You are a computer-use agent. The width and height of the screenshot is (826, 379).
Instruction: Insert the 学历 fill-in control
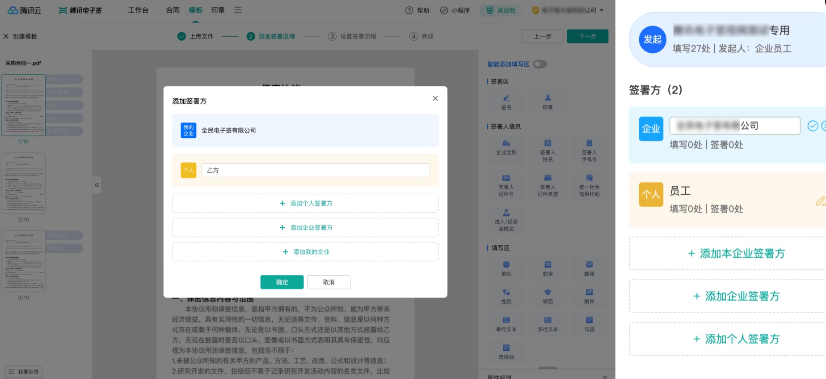548,296
